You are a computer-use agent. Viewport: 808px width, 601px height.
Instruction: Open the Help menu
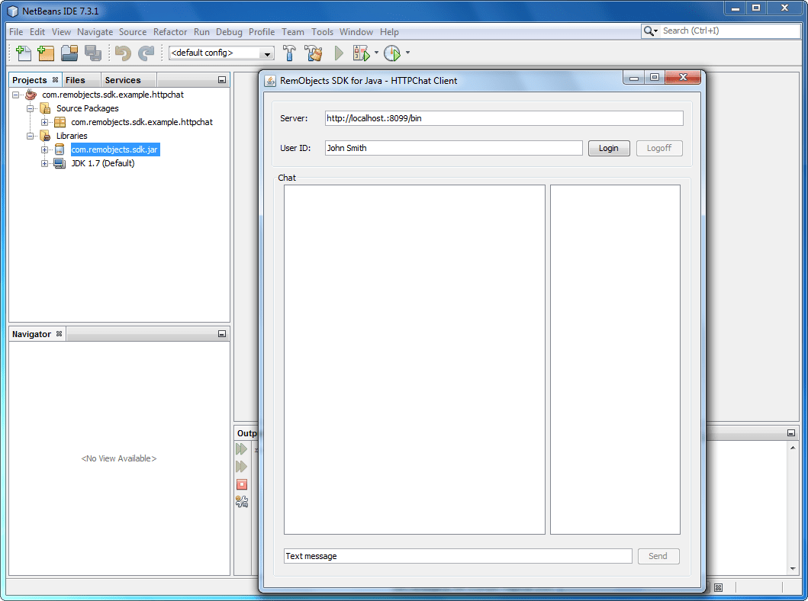[x=389, y=32]
